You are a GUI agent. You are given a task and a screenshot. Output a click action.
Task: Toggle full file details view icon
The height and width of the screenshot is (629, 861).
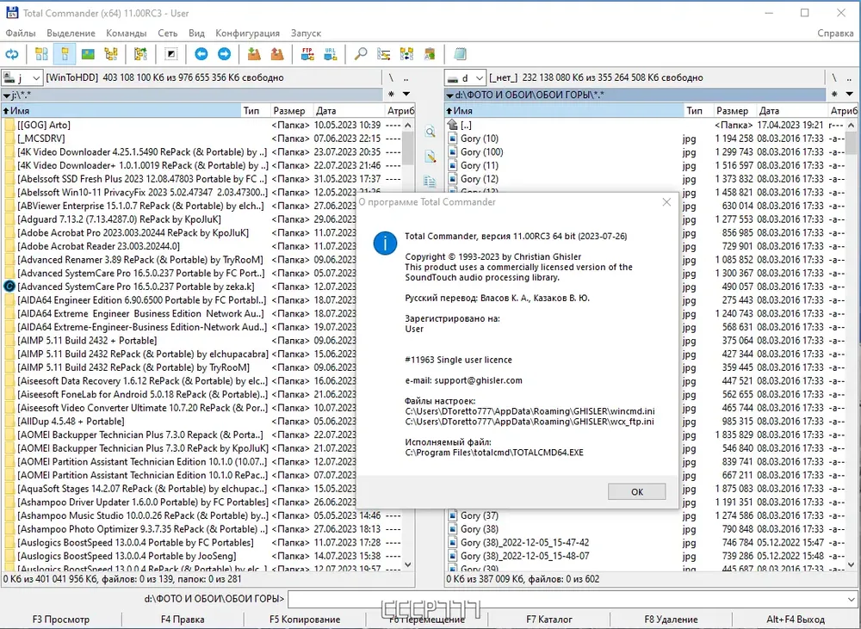(65, 54)
